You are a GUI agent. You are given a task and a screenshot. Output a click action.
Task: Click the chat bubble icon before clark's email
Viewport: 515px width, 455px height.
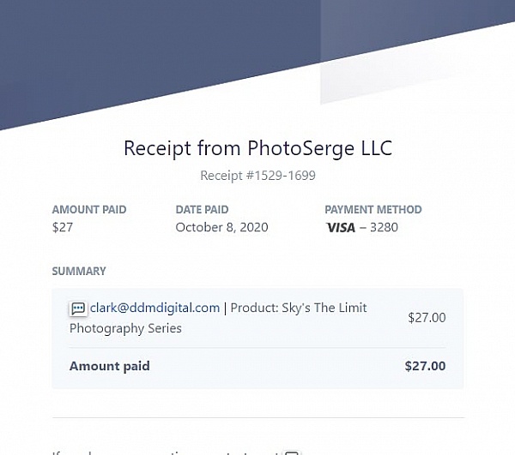click(78, 308)
